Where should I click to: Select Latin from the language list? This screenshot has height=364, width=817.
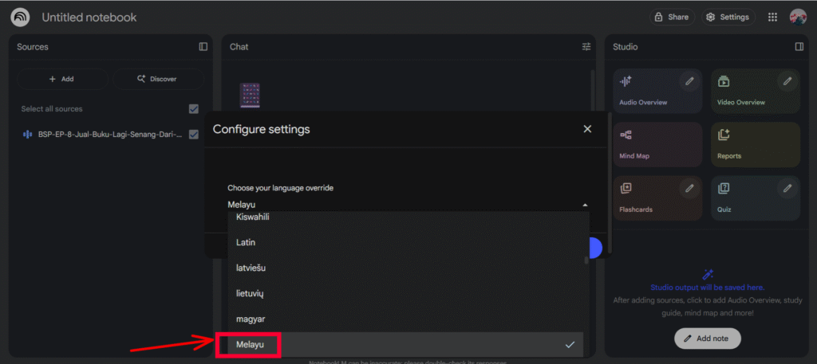click(x=246, y=242)
